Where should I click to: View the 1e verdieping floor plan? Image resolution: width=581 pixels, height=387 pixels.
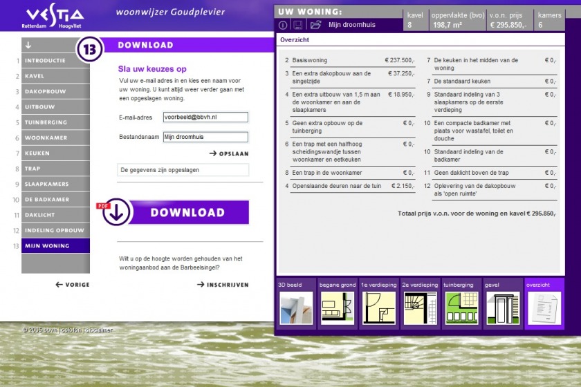tap(379, 308)
